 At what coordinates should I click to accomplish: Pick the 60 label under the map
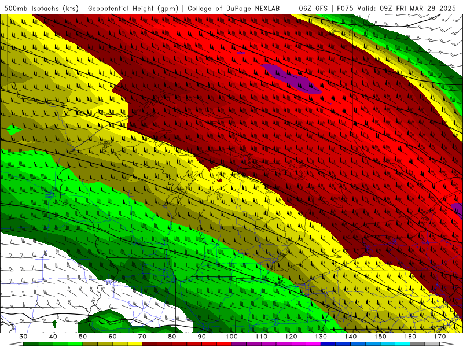coord(112,337)
